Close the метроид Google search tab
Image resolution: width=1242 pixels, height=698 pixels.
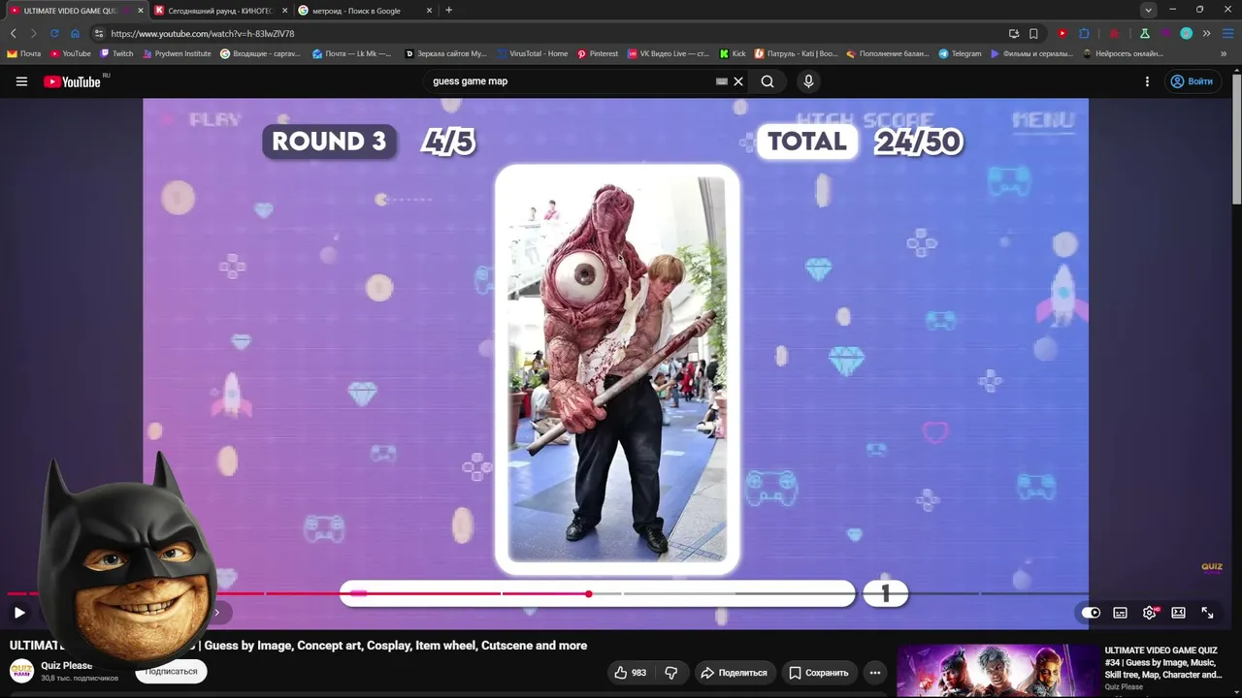[x=429, y=11]
